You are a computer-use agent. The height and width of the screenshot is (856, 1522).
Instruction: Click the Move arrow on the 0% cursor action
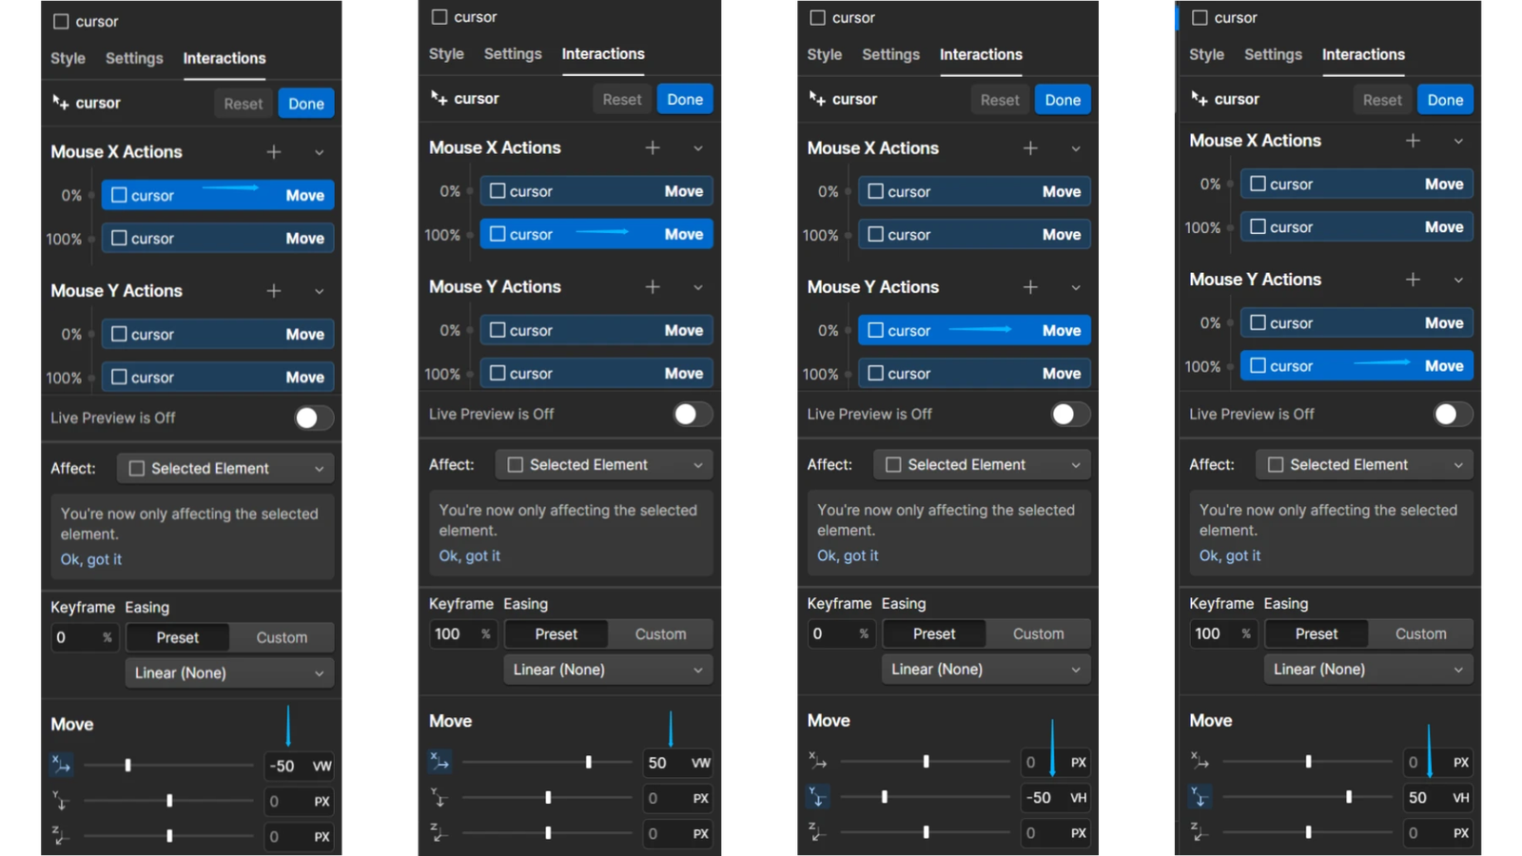tap(304, 195)
